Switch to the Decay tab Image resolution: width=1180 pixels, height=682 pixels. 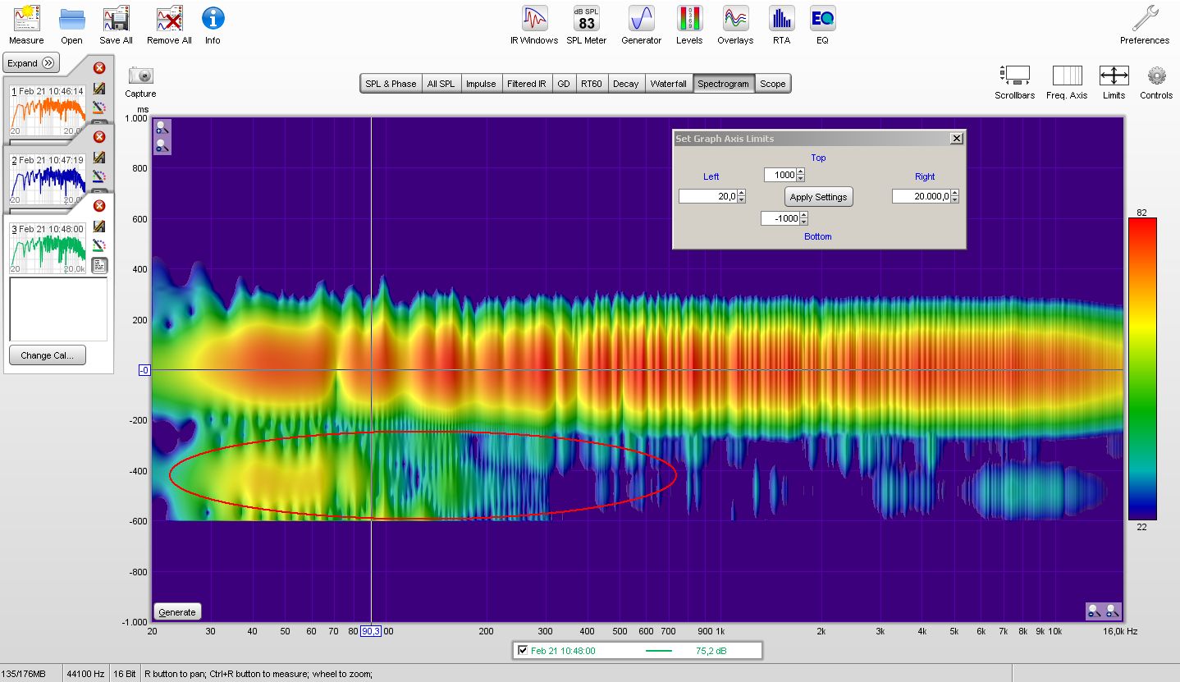[625, 84]
